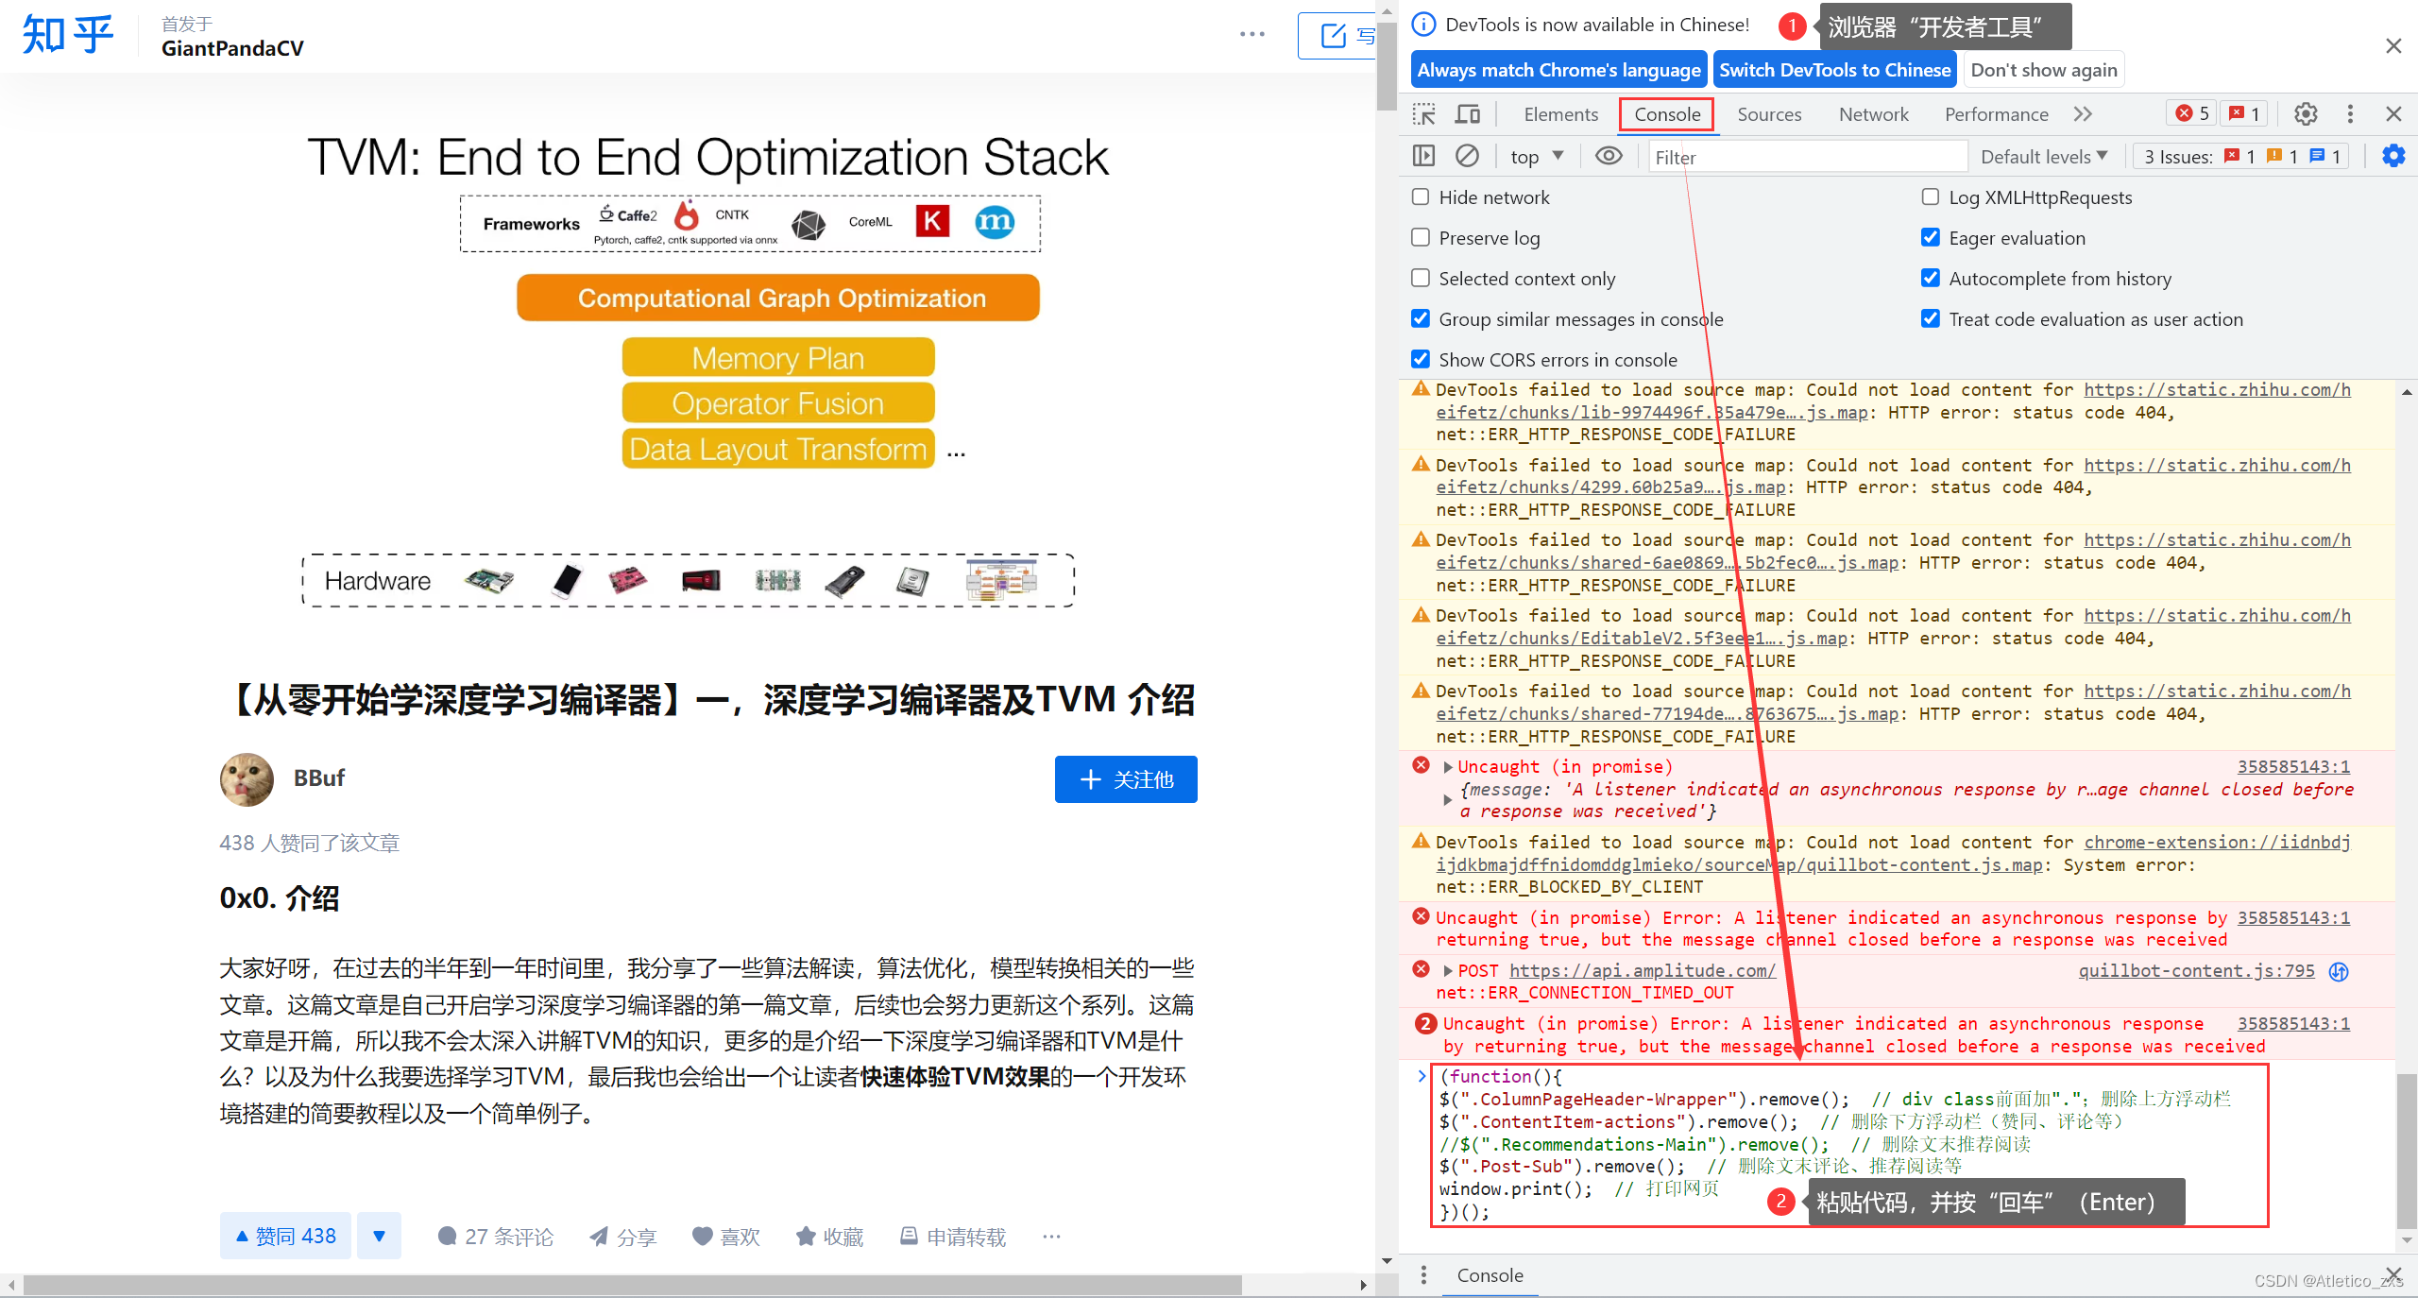
Task: Show the console sidebar panel icon
Action: pos(1423,156)
